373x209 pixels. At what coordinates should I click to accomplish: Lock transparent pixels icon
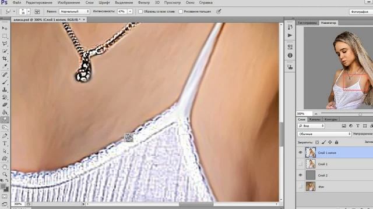[x=317, y=142]
